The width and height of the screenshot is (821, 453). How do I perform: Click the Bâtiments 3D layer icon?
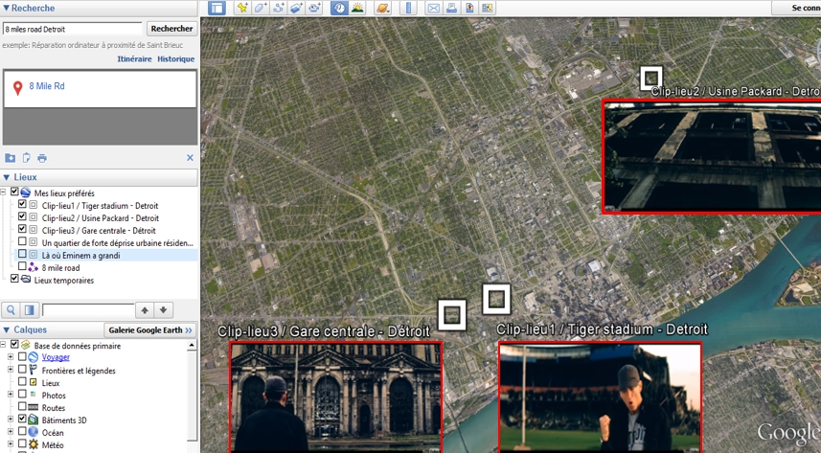click(x=33, y=420)
